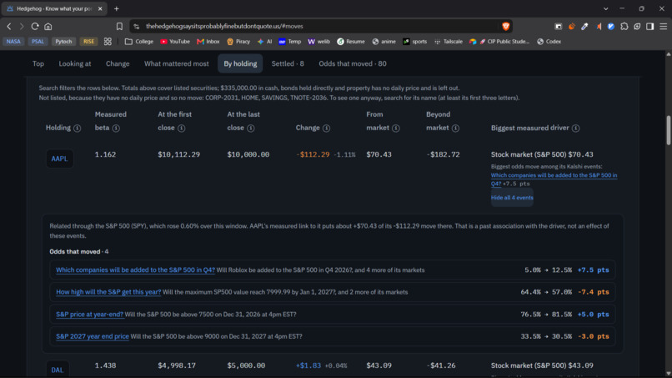This screenshot has height=378, width=672.
Task: Click AAPL beyond market value -$182.72
Action: point(443,154)
